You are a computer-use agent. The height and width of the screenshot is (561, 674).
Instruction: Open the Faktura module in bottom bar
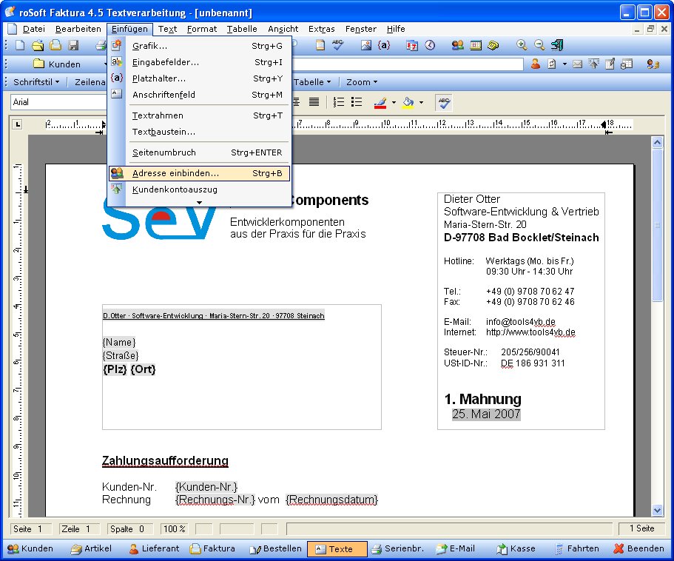tap(212, 548)
